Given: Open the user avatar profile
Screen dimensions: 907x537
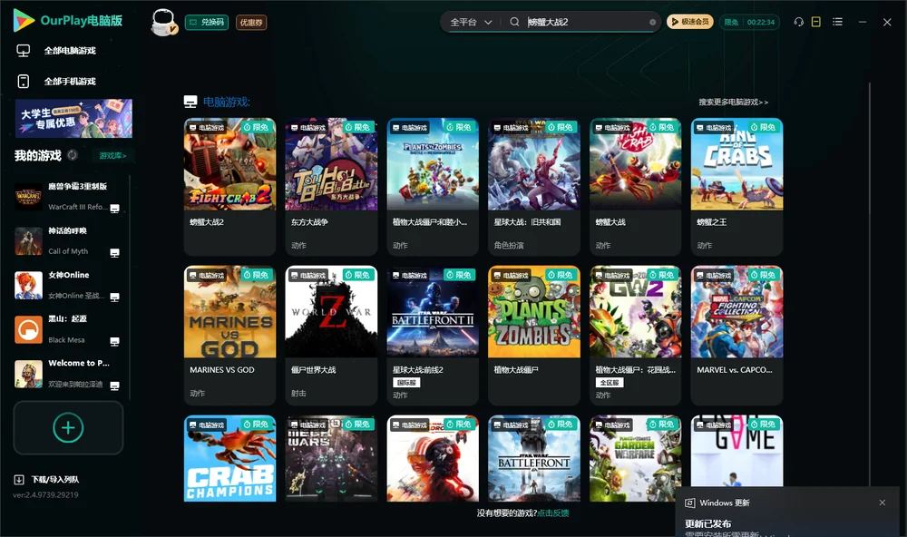Looking at the screenshot, I should (163, 22).
